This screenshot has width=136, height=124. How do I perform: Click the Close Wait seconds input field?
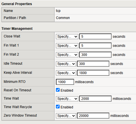coord(95,37)
